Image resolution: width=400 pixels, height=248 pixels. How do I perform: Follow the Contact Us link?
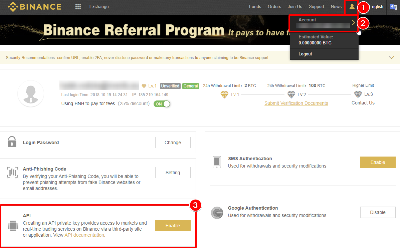tap(363, 103)
